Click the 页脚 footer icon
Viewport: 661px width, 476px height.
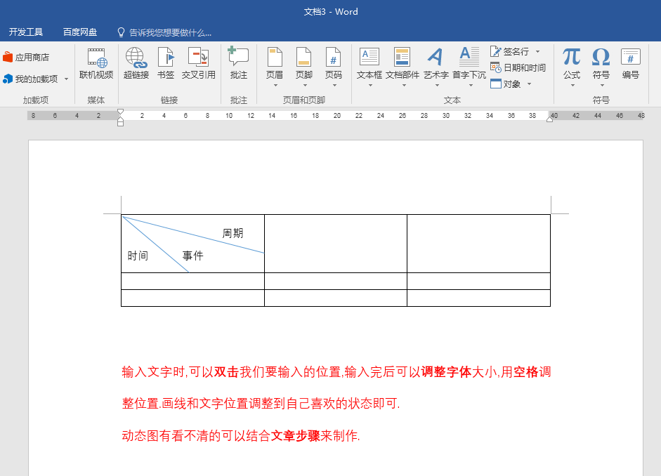tap(304, 57)
